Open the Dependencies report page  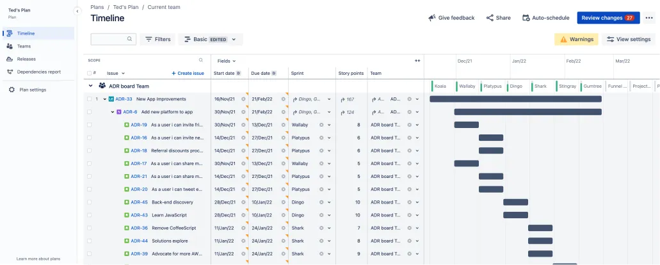pyautogui.click(x=38, y=72)
